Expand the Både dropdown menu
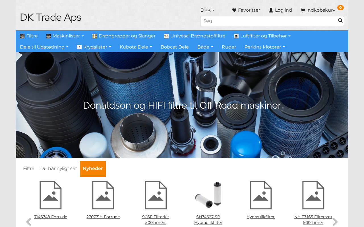 [205, 47]
